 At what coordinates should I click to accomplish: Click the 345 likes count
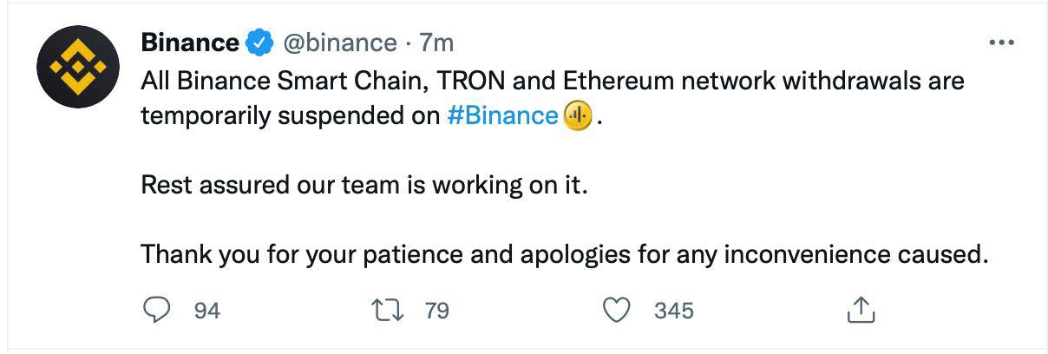point(674,310)
